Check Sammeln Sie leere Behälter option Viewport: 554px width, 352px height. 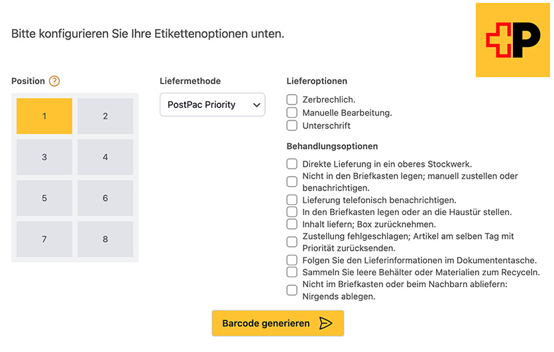coord(292,272)
